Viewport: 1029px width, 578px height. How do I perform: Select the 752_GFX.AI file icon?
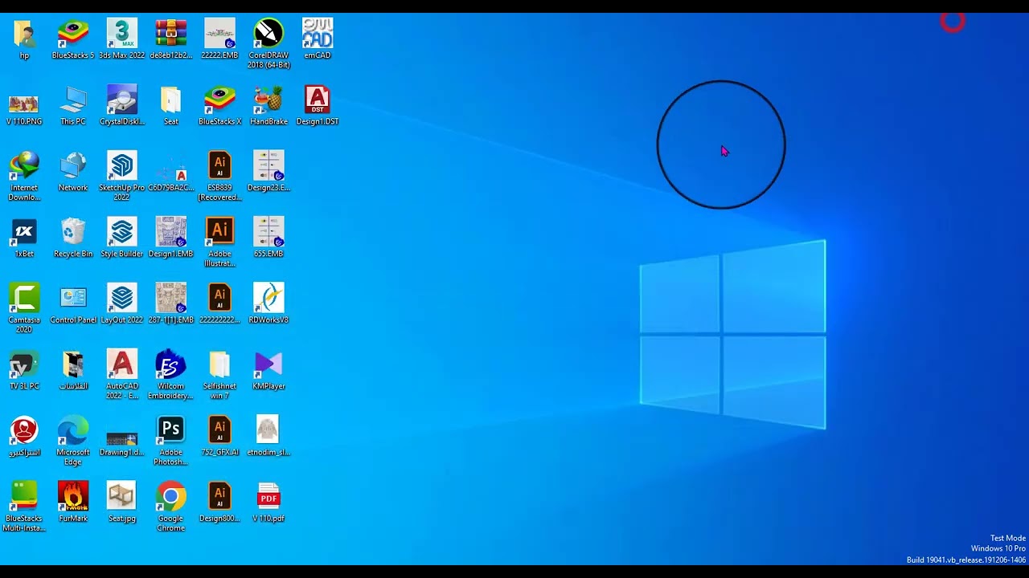click(219, 430)
